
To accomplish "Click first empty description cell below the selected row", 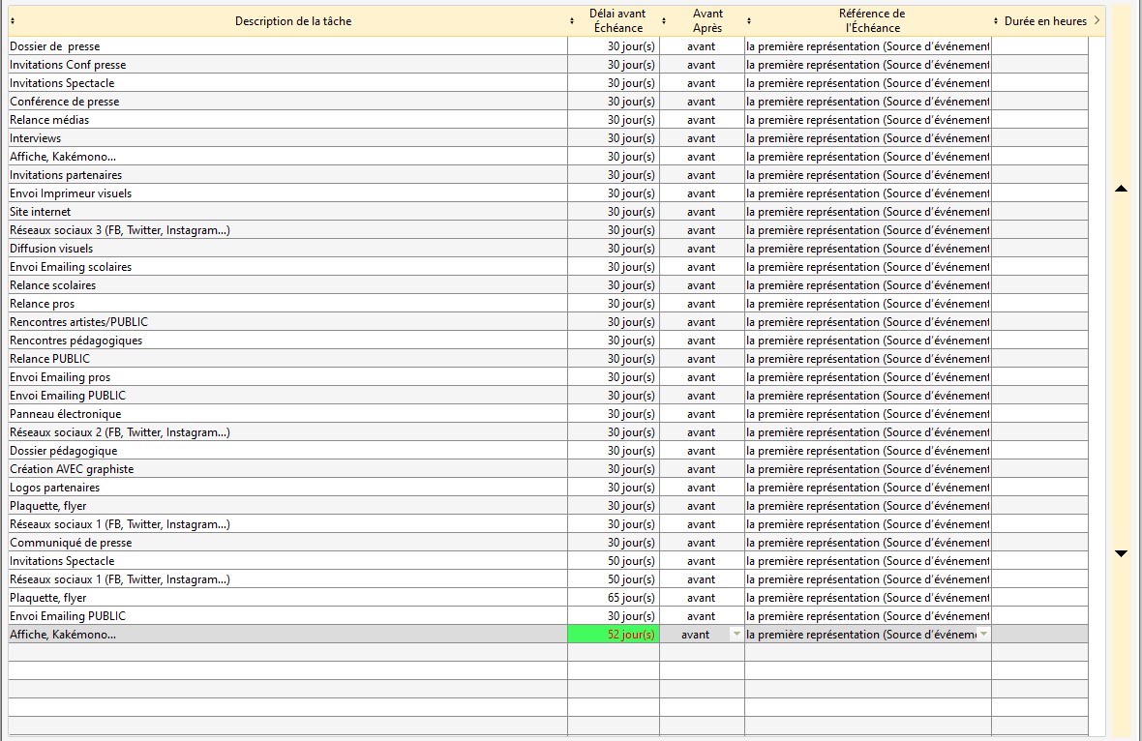I will (287, 653).
